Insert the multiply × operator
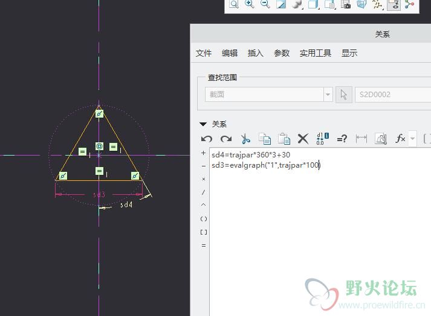 pyautogui.click(x=203, y=179)
